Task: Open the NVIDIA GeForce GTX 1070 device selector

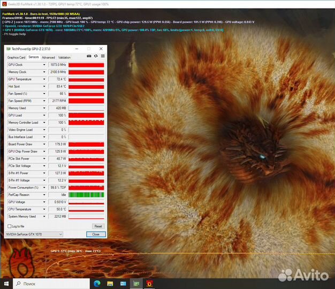Action: 34,234
